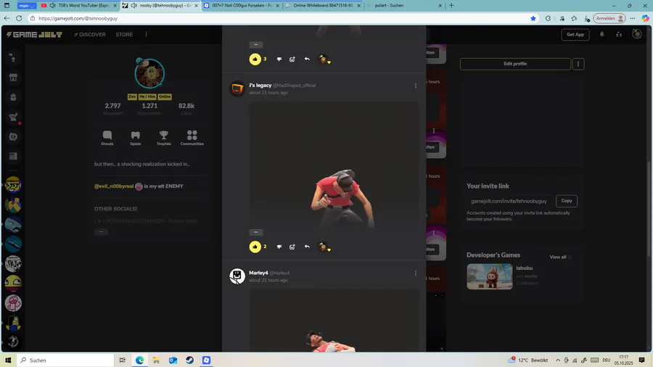Open the 2.797 Abonnent follower count

tap(112, 109)
